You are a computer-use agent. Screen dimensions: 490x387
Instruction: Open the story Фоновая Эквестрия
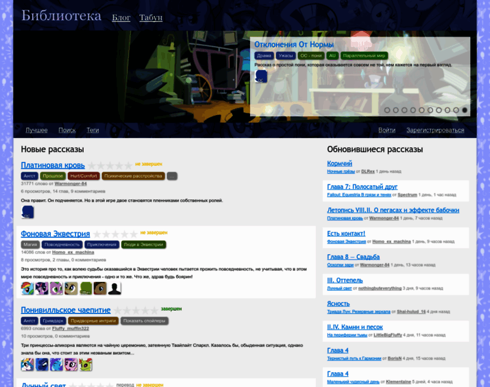click(x=55, y=234)
